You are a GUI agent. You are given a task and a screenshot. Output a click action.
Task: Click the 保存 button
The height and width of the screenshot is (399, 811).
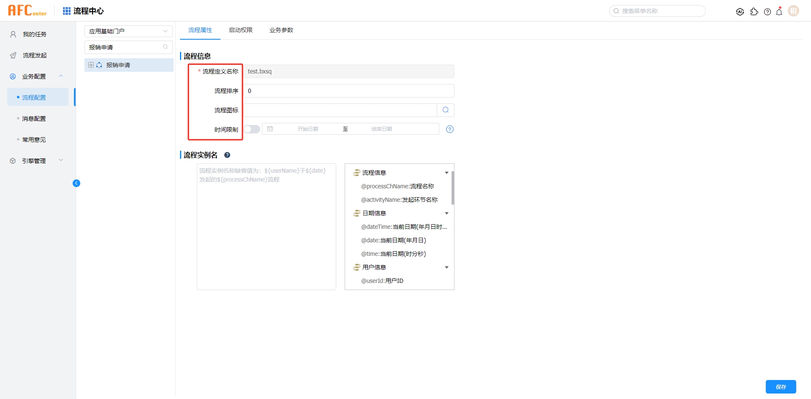click(781, 387)
